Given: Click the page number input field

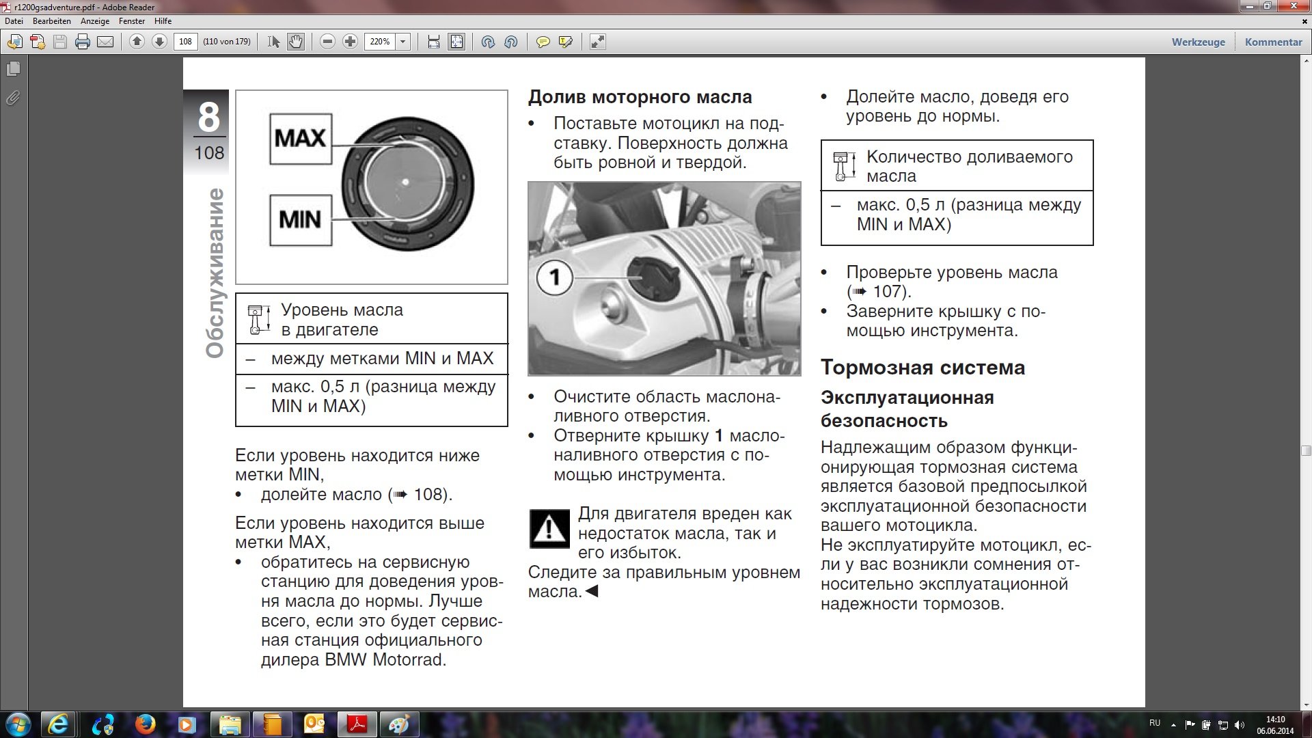Looking at the screenshot, I should (x=185, y=42).
